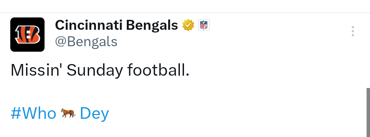Click the gray vertical scrollbar thumb
This screenshot has width=370, height=137.
tap(368, 112)
